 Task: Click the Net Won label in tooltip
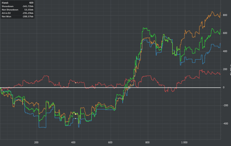(7, 16)
